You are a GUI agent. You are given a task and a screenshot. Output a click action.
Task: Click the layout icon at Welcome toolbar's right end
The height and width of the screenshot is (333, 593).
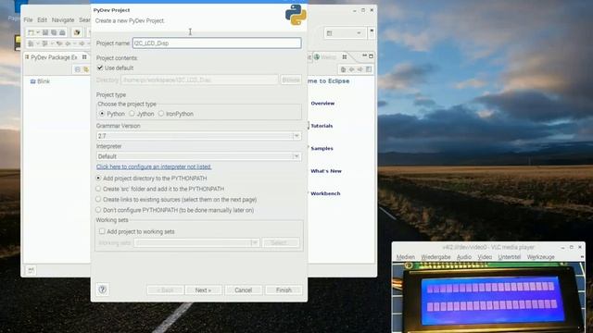(x=369, y=69)
